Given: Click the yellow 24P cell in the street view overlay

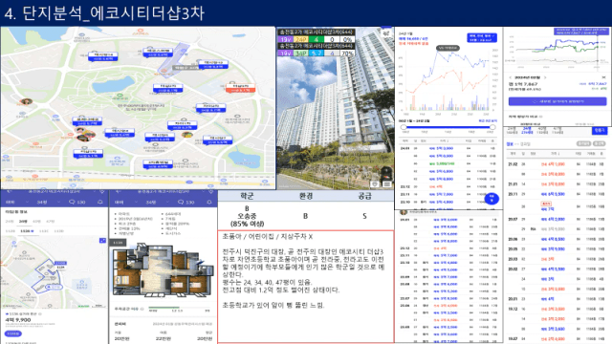Looking at the screenshot, I should (300, 39).
